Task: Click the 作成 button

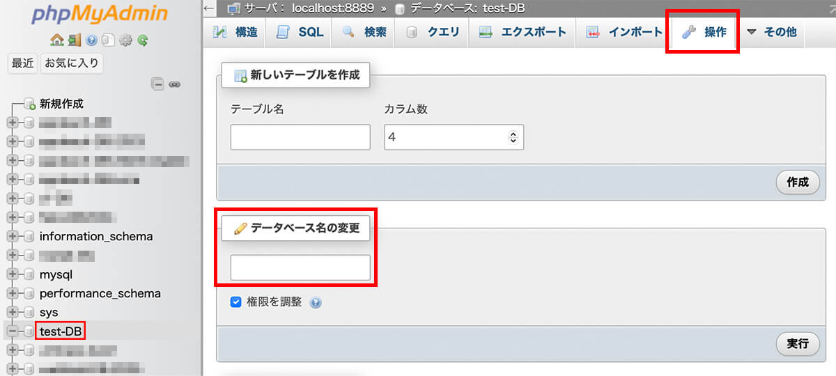Action: (x=798, y=182)
